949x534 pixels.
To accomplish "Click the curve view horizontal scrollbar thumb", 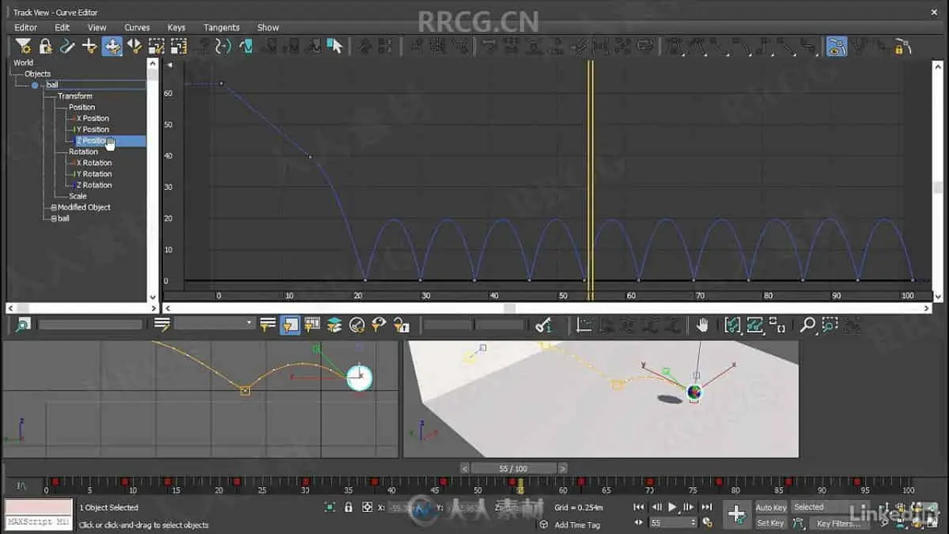I will (x=509, y=309).
